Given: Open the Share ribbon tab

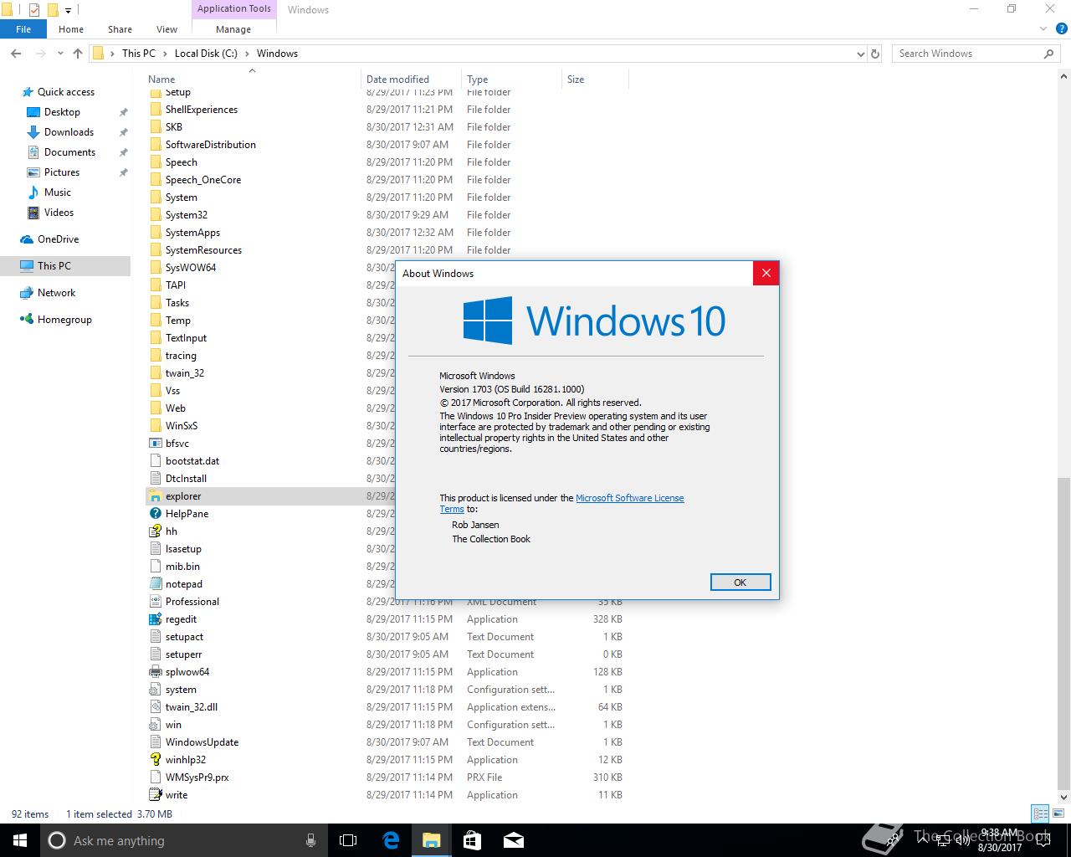Looking at the screenshot, I should pyautogui.click(x=120, y=29).
